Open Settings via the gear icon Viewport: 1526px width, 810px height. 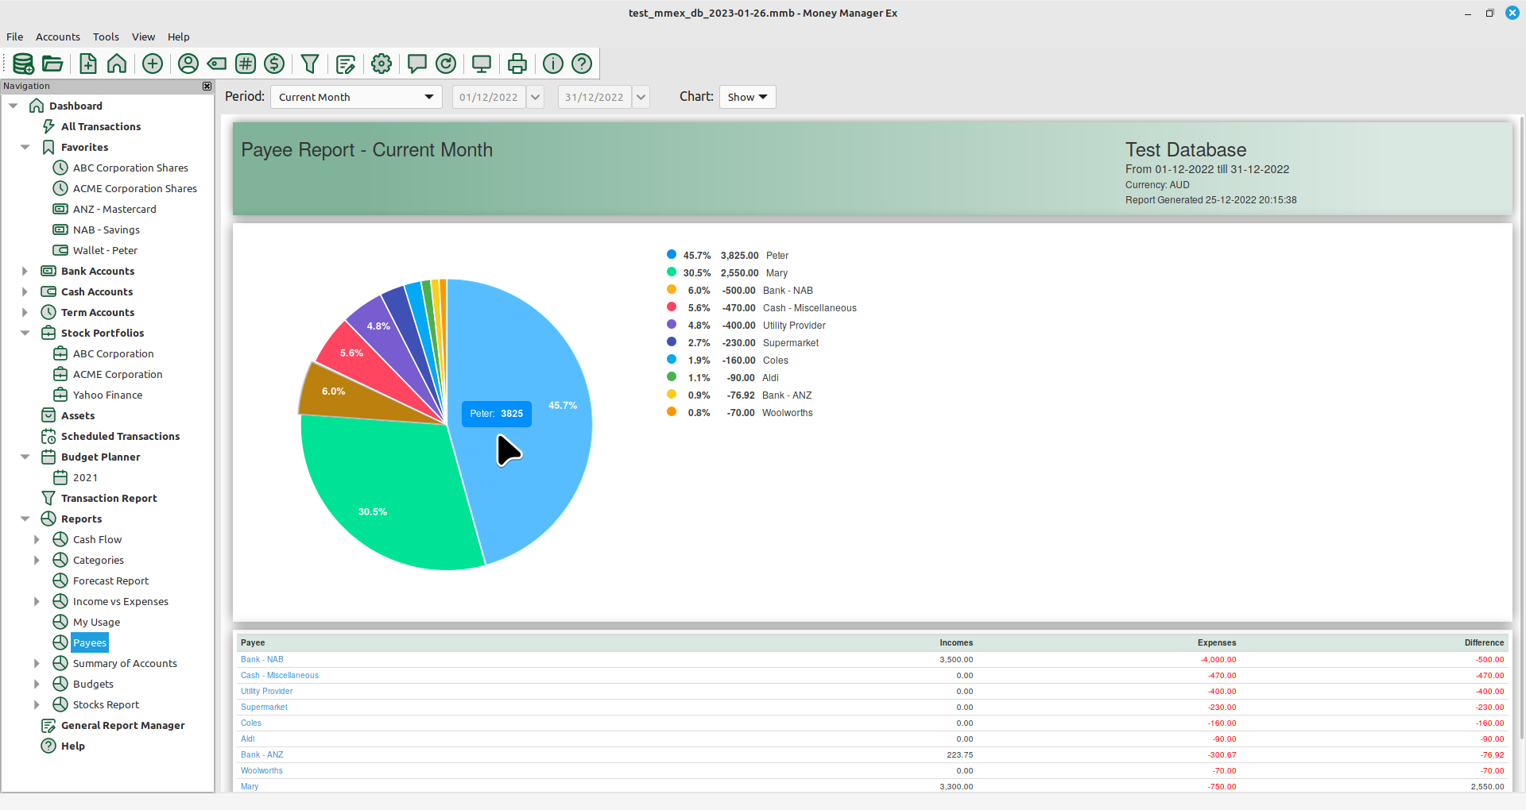click(381, 64)
